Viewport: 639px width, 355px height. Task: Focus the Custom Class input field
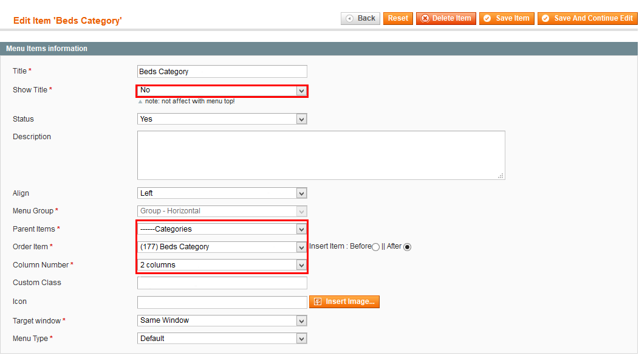pyautogui.click(x=222, y=283)
